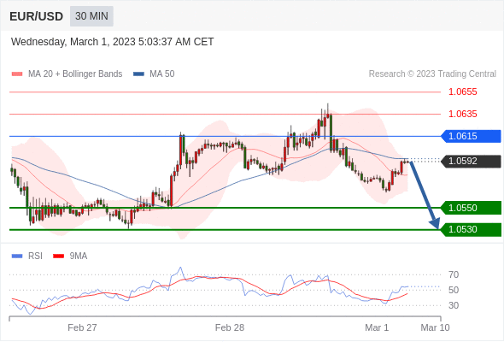Click the 30 MIN timeframe badge

pyautogui.click(x=91, y=16)
